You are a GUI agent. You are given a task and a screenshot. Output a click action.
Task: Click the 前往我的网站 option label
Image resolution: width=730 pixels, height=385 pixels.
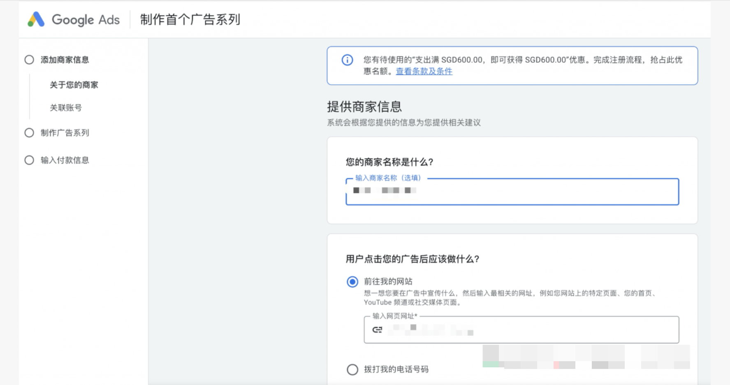388,282
